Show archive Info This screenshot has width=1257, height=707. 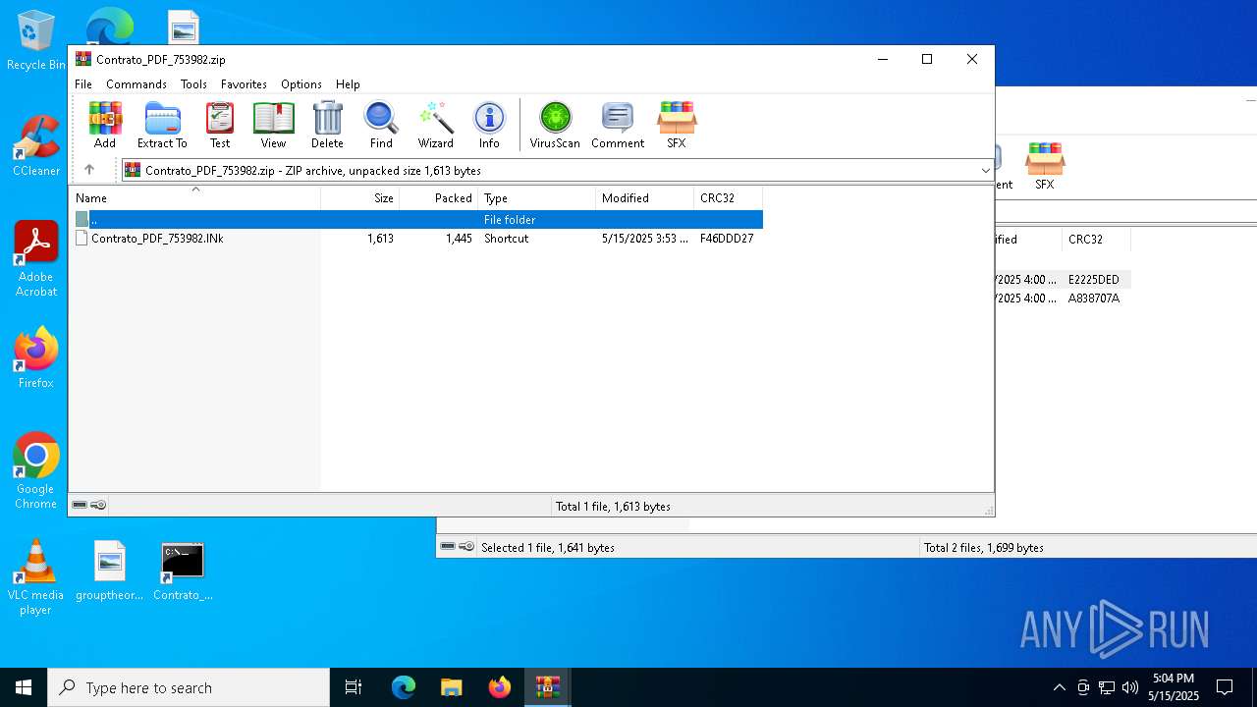(489, 125)
